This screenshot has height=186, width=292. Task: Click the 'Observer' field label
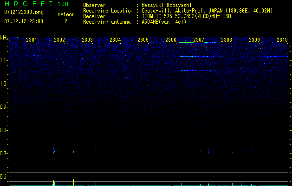94,5
